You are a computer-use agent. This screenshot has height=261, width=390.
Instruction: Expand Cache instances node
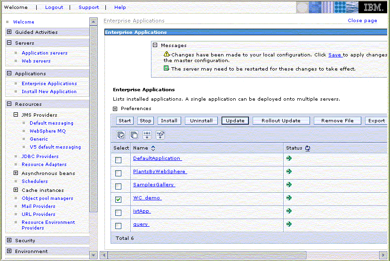pos(16,190)
